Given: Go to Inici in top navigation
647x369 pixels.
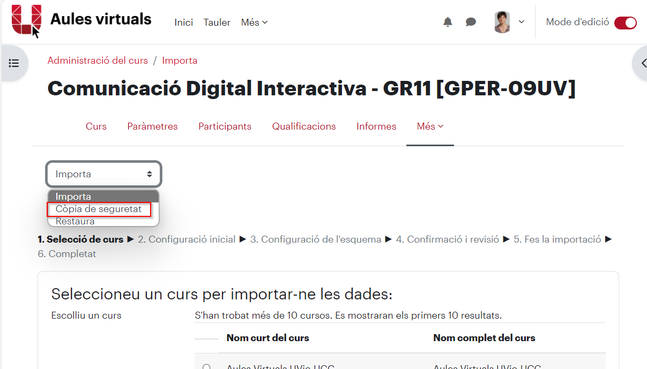Looking at the screenshot, I should coord(184,22).
